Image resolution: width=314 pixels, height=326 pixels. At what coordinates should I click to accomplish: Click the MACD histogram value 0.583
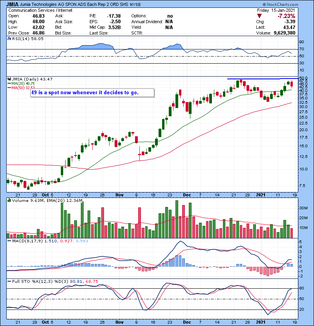coord(82,241)
